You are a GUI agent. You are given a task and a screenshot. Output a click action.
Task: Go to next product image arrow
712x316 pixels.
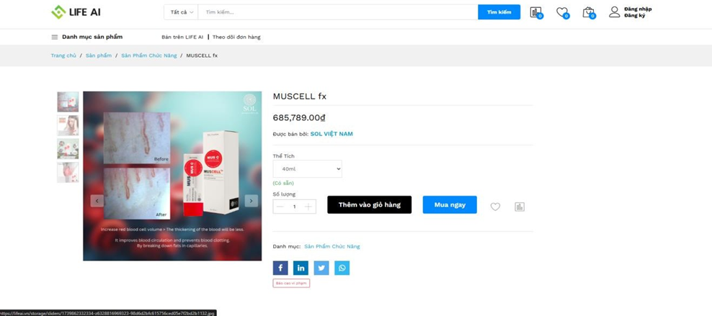pos(251,201)
